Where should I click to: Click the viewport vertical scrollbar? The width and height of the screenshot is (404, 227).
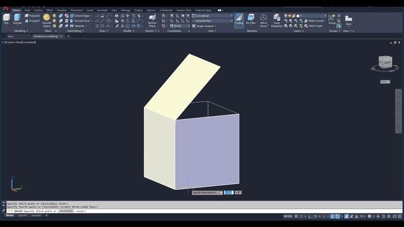coord(398,111)
